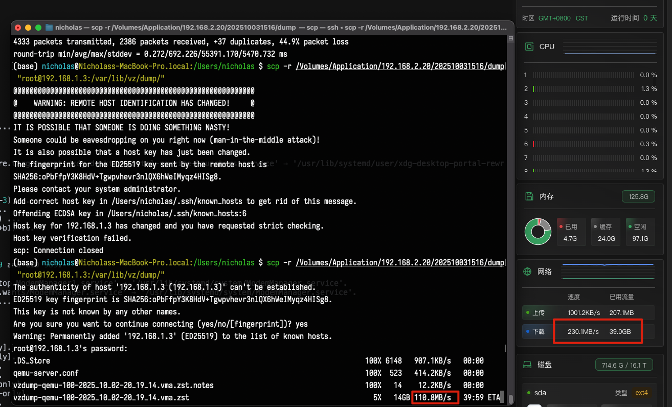Click the folder proxy icon in terminal title
The height and width of the screenshot is (407, 672).
click(x=49, y=27)
